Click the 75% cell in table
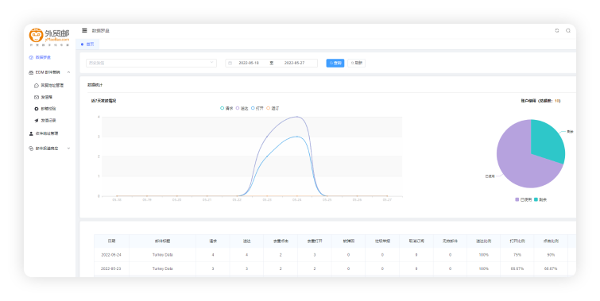The height and width of the screenshot is (301, 600). (x=517, y=255)
